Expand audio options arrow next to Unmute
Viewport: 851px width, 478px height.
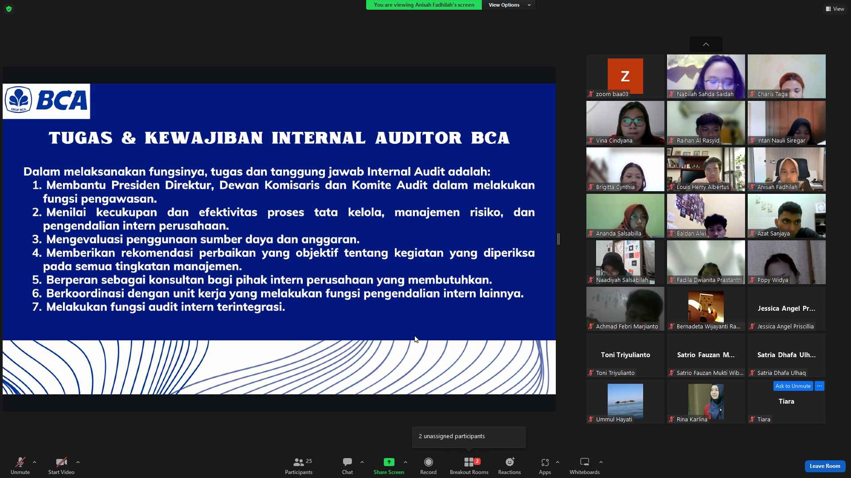click(35, 462)
